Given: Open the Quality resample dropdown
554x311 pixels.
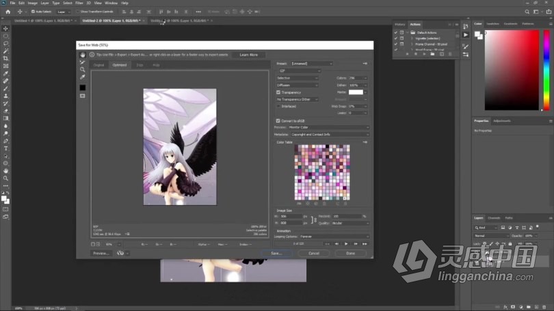Looking at the screenshot, I should point(350,223).
